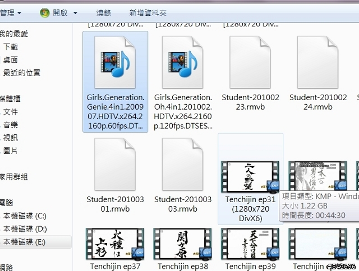359x271 pixels.
Task: Click the Girls.Generation.Genie file name text
Action: point(115,112)
